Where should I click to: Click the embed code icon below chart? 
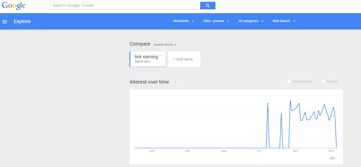click(x=333, y=158)
